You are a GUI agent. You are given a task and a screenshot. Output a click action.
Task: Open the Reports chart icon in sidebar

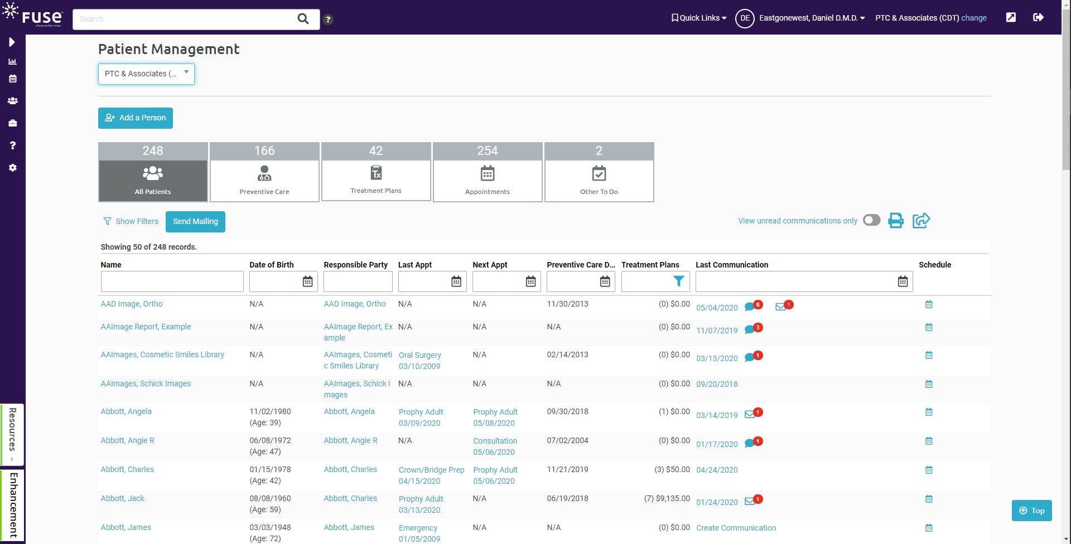click(x=12, y=61)
